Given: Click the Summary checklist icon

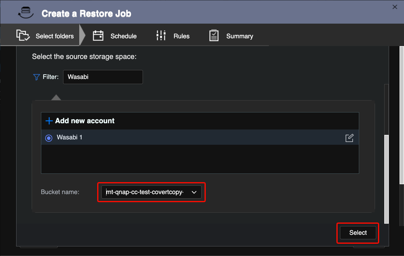Looking at the screenshot, I should coord(214,36).
